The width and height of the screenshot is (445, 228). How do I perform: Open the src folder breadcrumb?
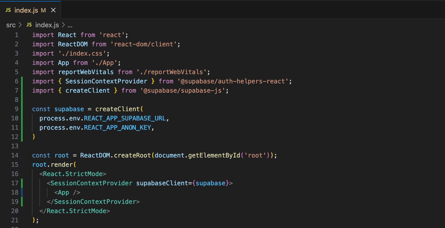[x=11, y=25]
